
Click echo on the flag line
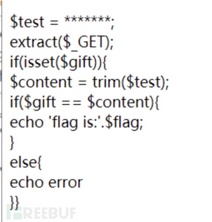[27, 122]
